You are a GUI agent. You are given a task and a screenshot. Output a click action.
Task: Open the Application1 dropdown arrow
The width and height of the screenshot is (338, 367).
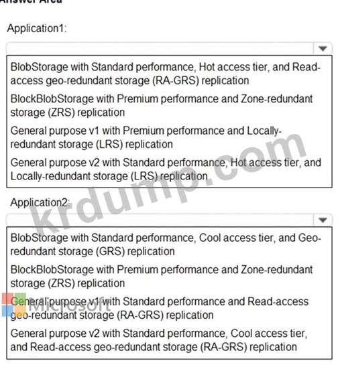(323, 48)
